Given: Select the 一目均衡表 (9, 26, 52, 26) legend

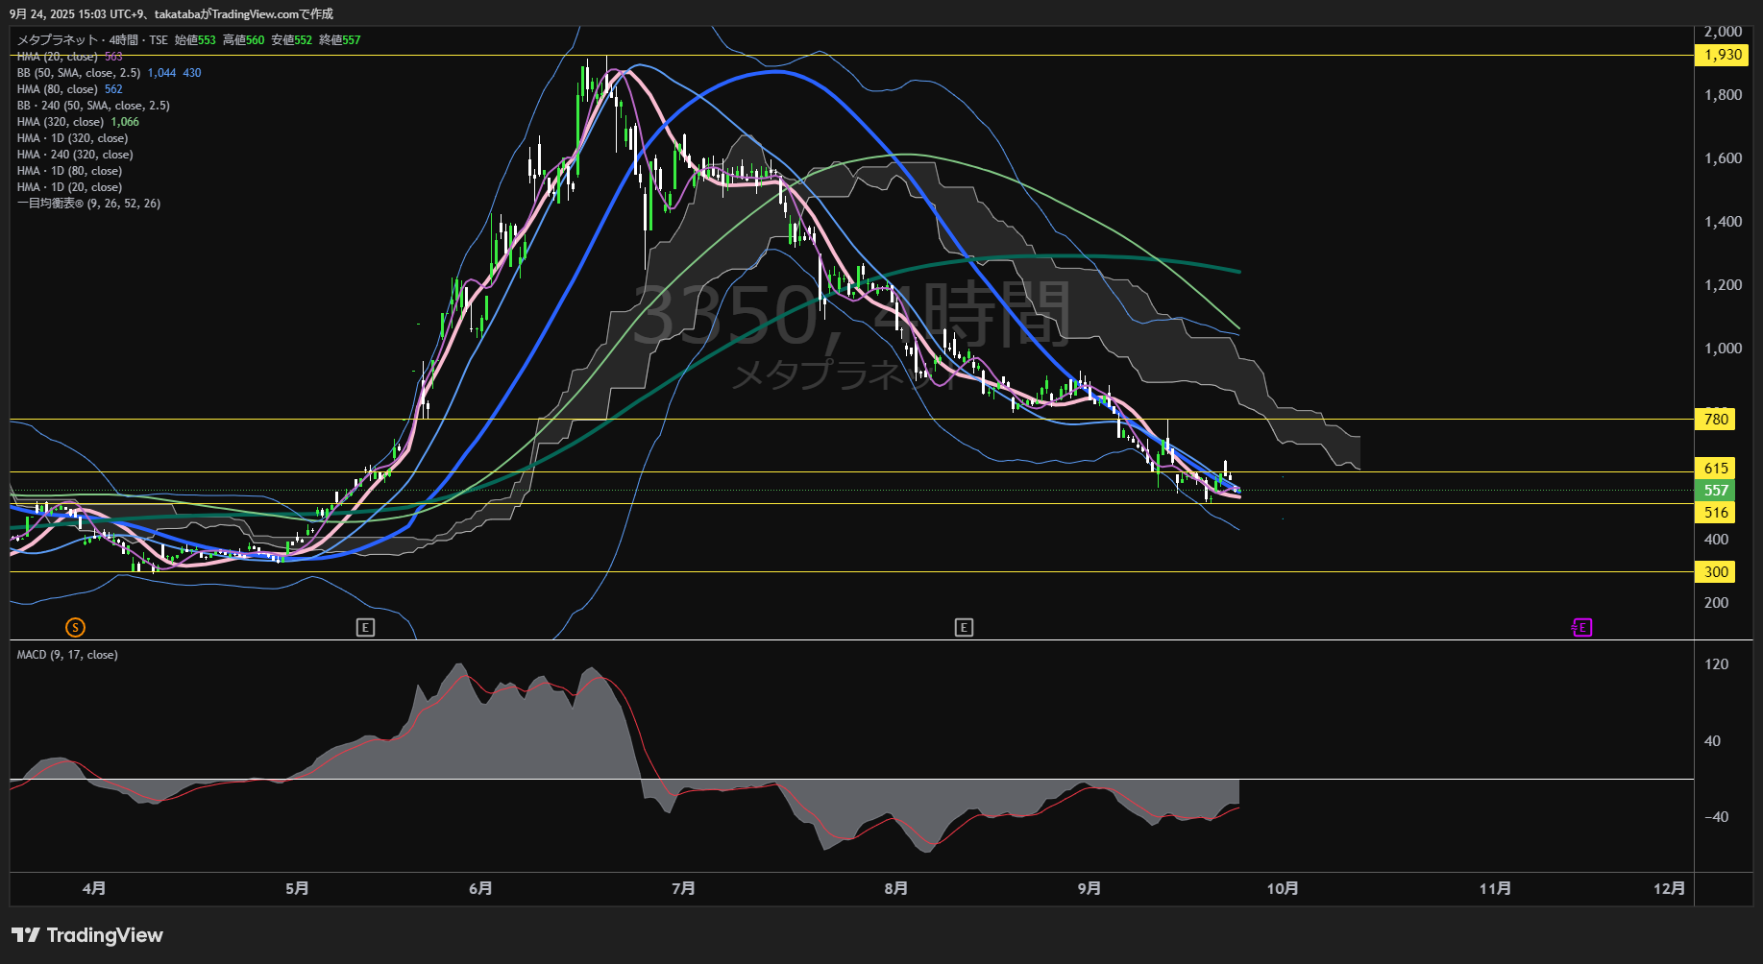Looking at the screenshot, I should click(x=88, y=203).
